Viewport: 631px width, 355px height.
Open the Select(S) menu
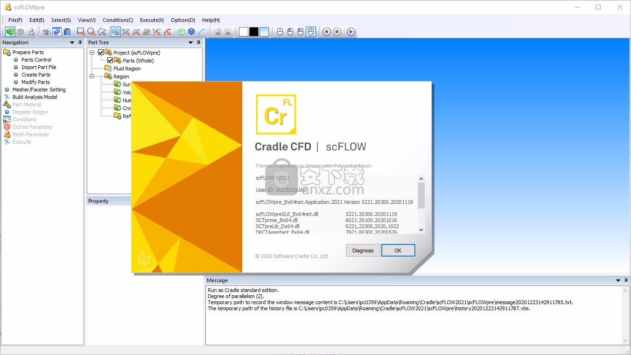tap(61, 20)
